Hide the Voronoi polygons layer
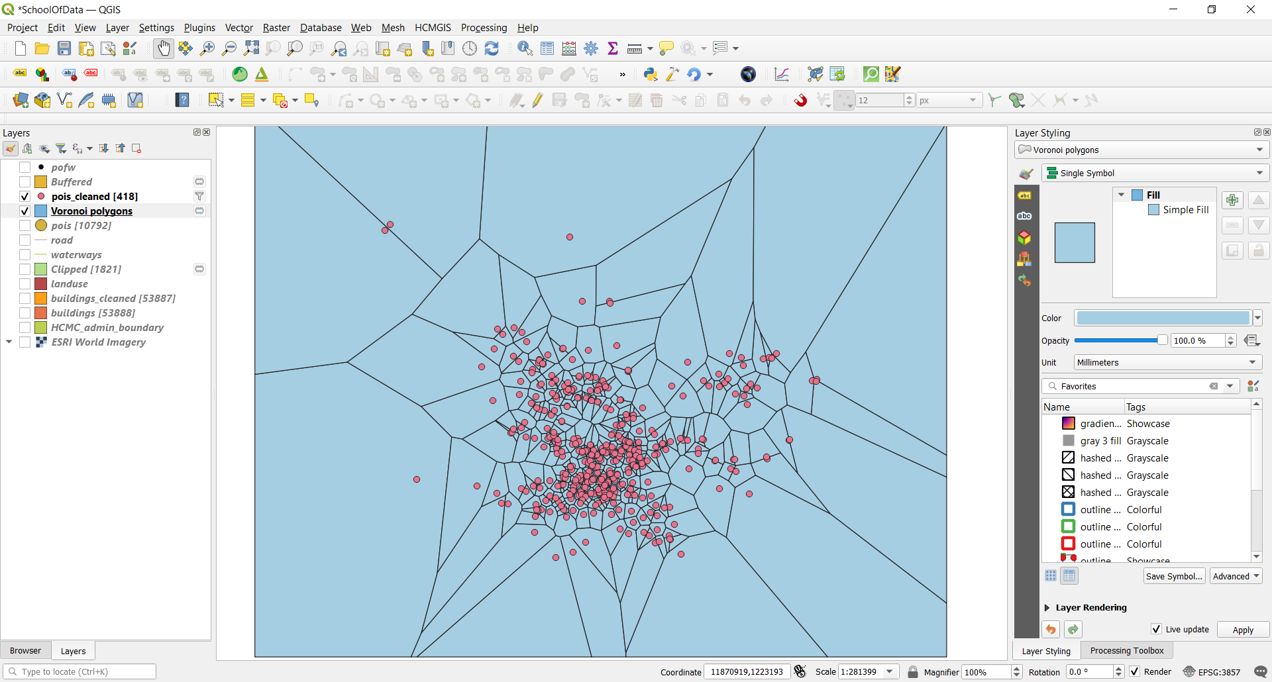1272x682 pixels. click(x=25, y=211)
